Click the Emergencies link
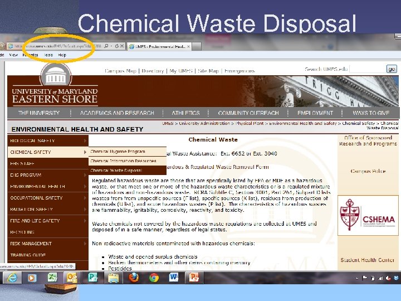The image size is (401, 301). 239,71
